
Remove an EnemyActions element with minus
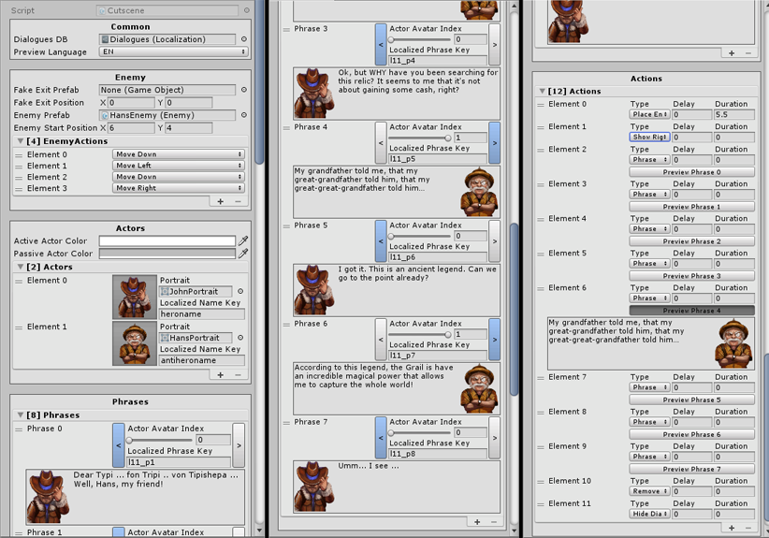pyautogui.click(x=238, y=201)
